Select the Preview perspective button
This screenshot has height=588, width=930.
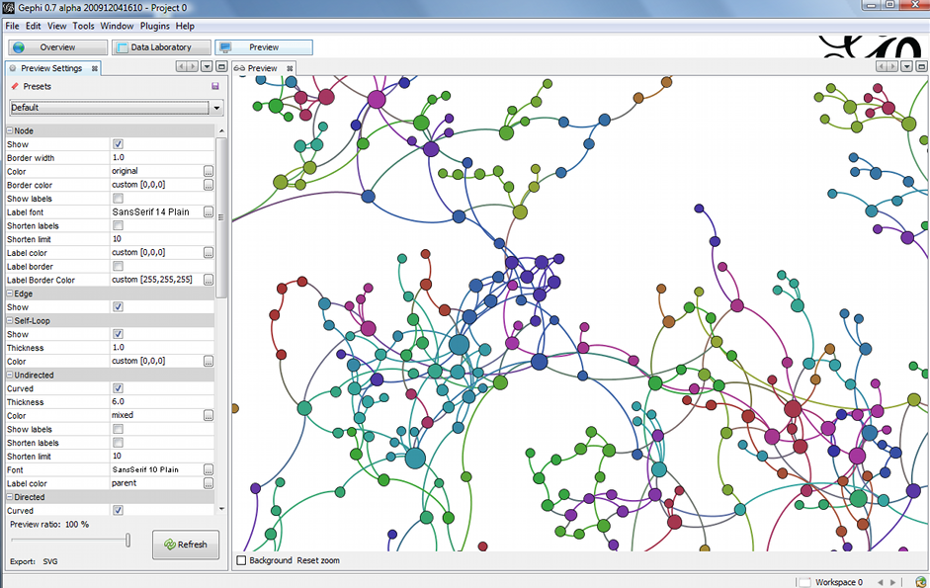[x=264, y=47]
